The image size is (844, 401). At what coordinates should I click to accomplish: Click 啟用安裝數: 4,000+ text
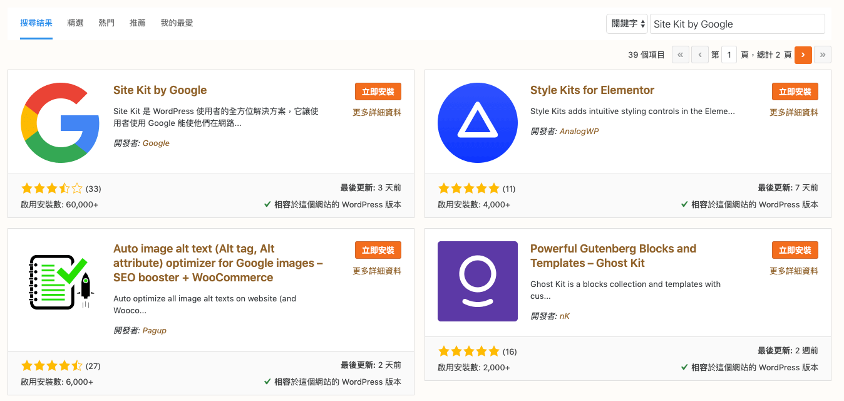(x=474, y=204)
